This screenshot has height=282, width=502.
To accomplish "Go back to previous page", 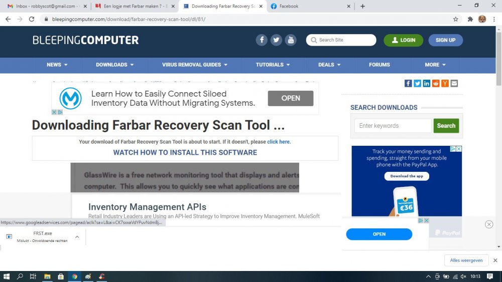I will pos(8,19).
